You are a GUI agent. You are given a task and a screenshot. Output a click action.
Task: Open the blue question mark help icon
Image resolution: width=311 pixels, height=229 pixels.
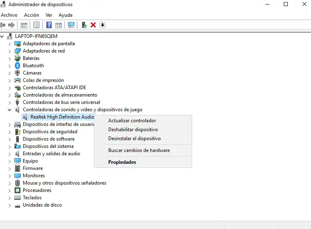49,25
